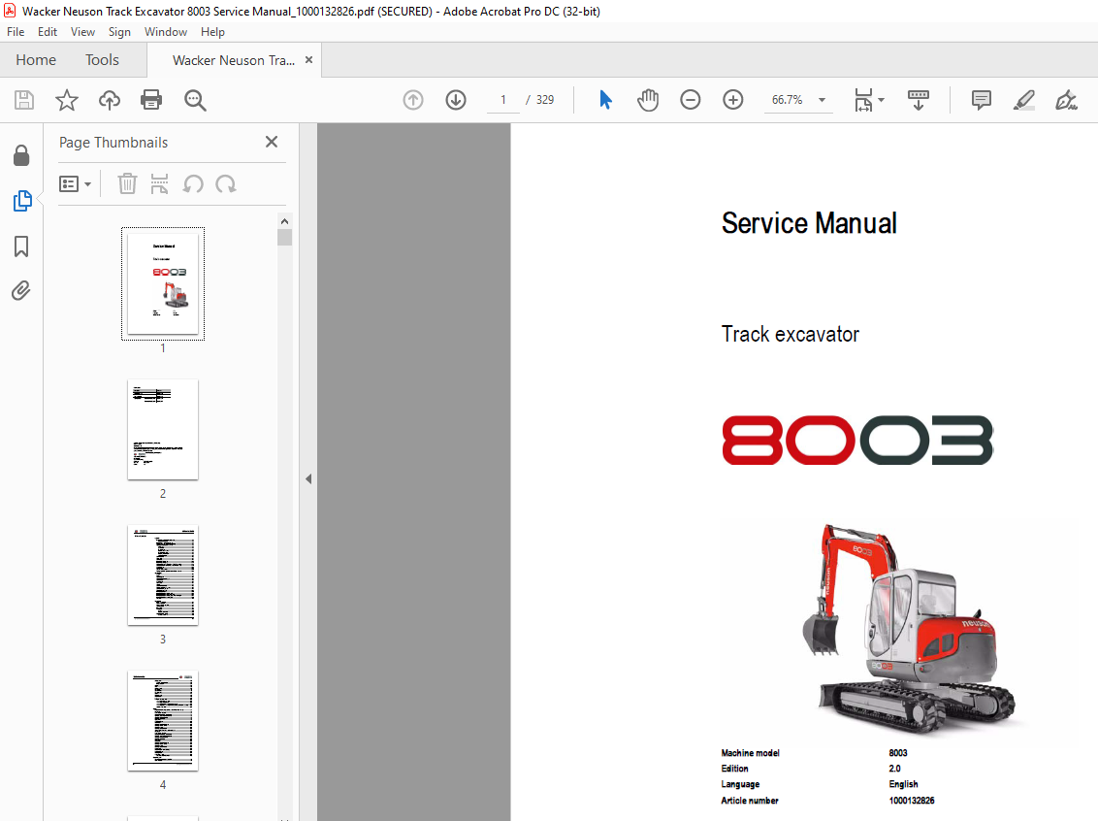Select page 3 thumbnail

163,575
